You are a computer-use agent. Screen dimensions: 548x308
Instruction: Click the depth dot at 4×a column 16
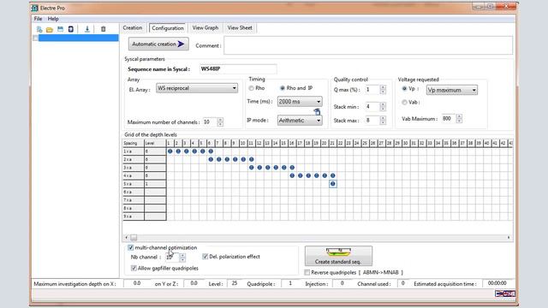pyautogui.click(x=292, y=175)
